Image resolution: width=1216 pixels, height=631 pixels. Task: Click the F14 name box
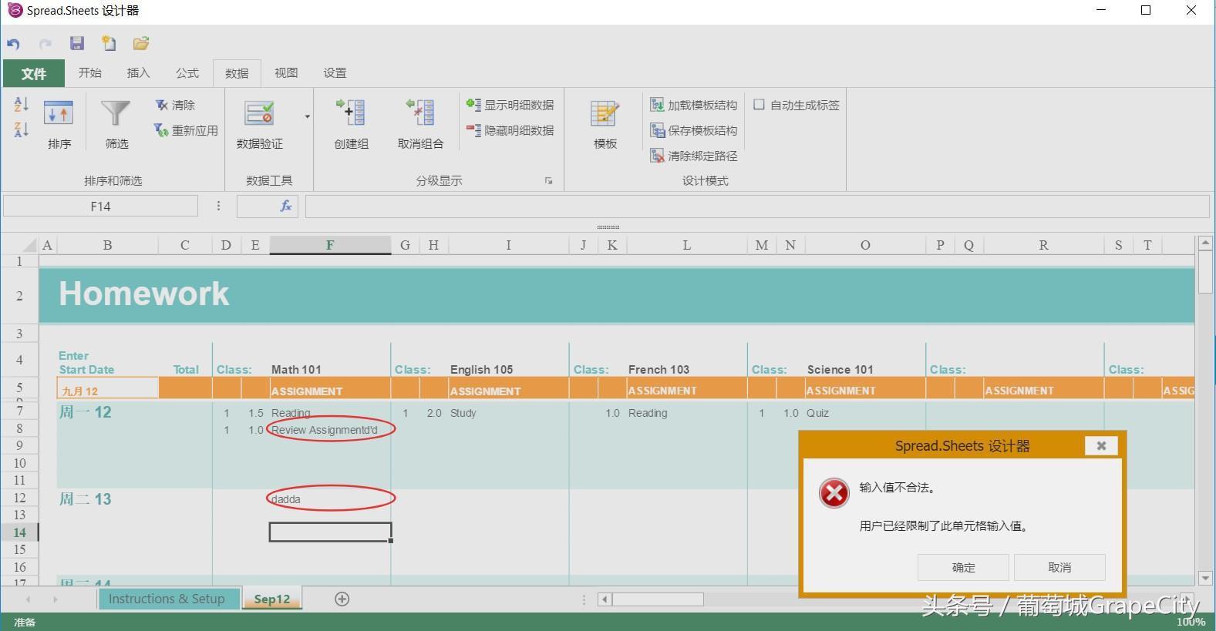(100, 206)
